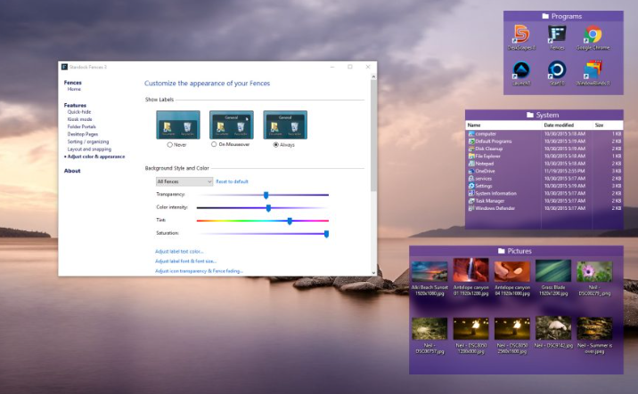Open the WindowBlinds 8 shortcut icon
Viewport: 638px width, 394px height.
593,70
